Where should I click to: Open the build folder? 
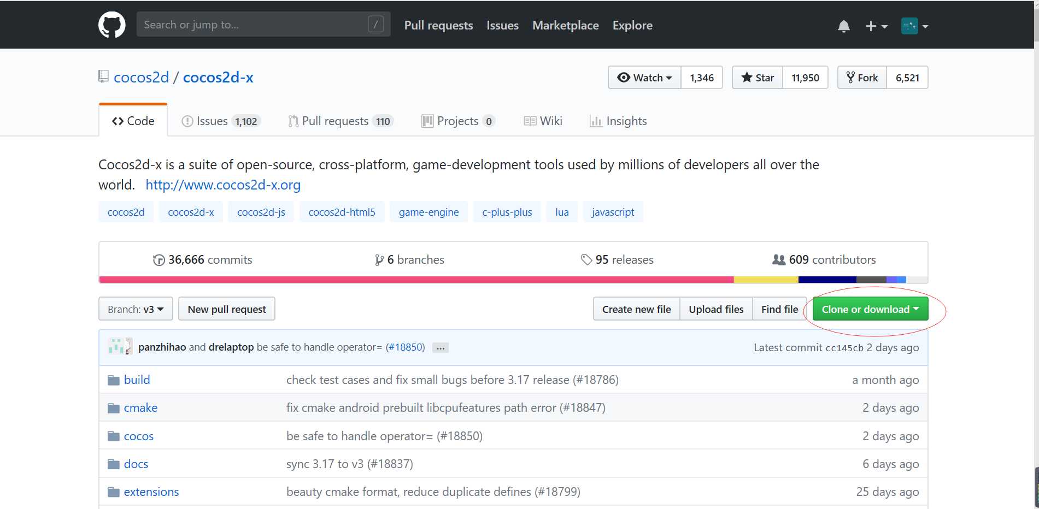(x=137, y=380)
